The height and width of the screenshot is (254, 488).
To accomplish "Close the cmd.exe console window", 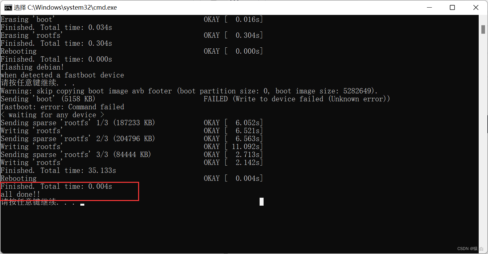I will coord(475,7).
